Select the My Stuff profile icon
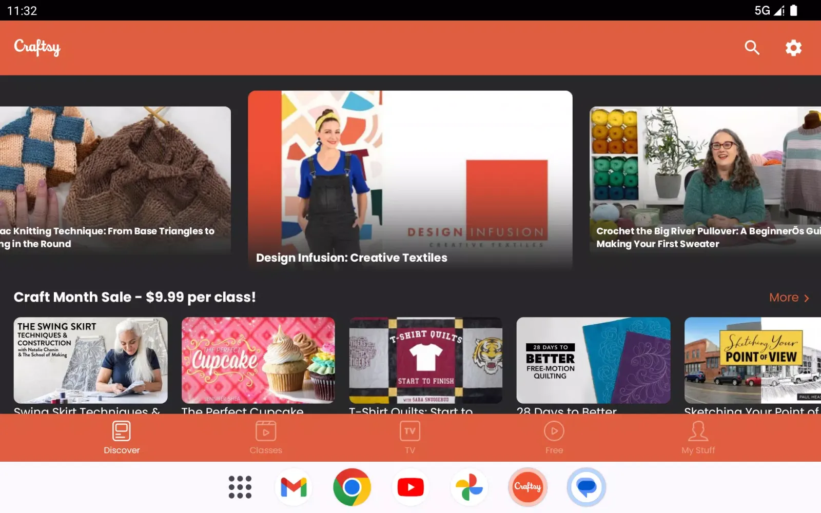This screenshot has width=821, height=513. point(698,431)
